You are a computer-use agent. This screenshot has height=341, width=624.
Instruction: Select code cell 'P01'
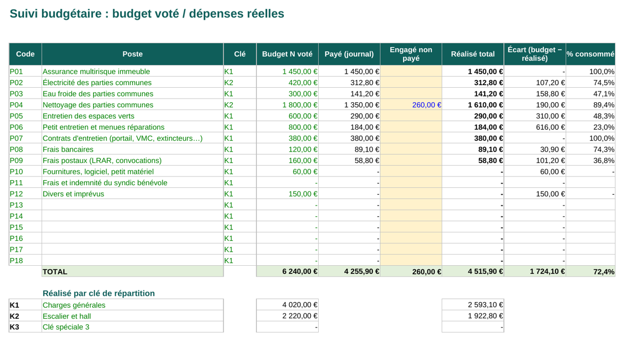pos(25,72)
